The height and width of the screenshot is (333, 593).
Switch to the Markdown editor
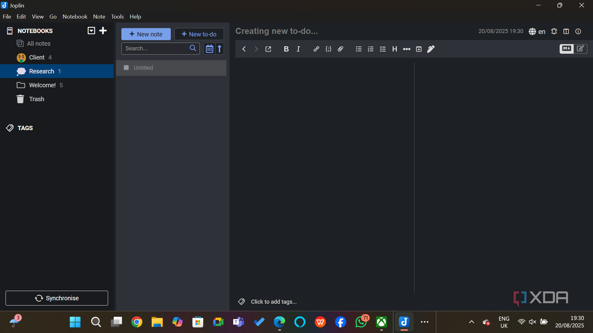point(567,49)
